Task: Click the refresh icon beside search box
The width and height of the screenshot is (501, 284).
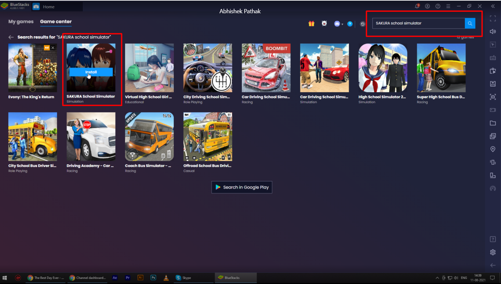Action: click(362, 24)
